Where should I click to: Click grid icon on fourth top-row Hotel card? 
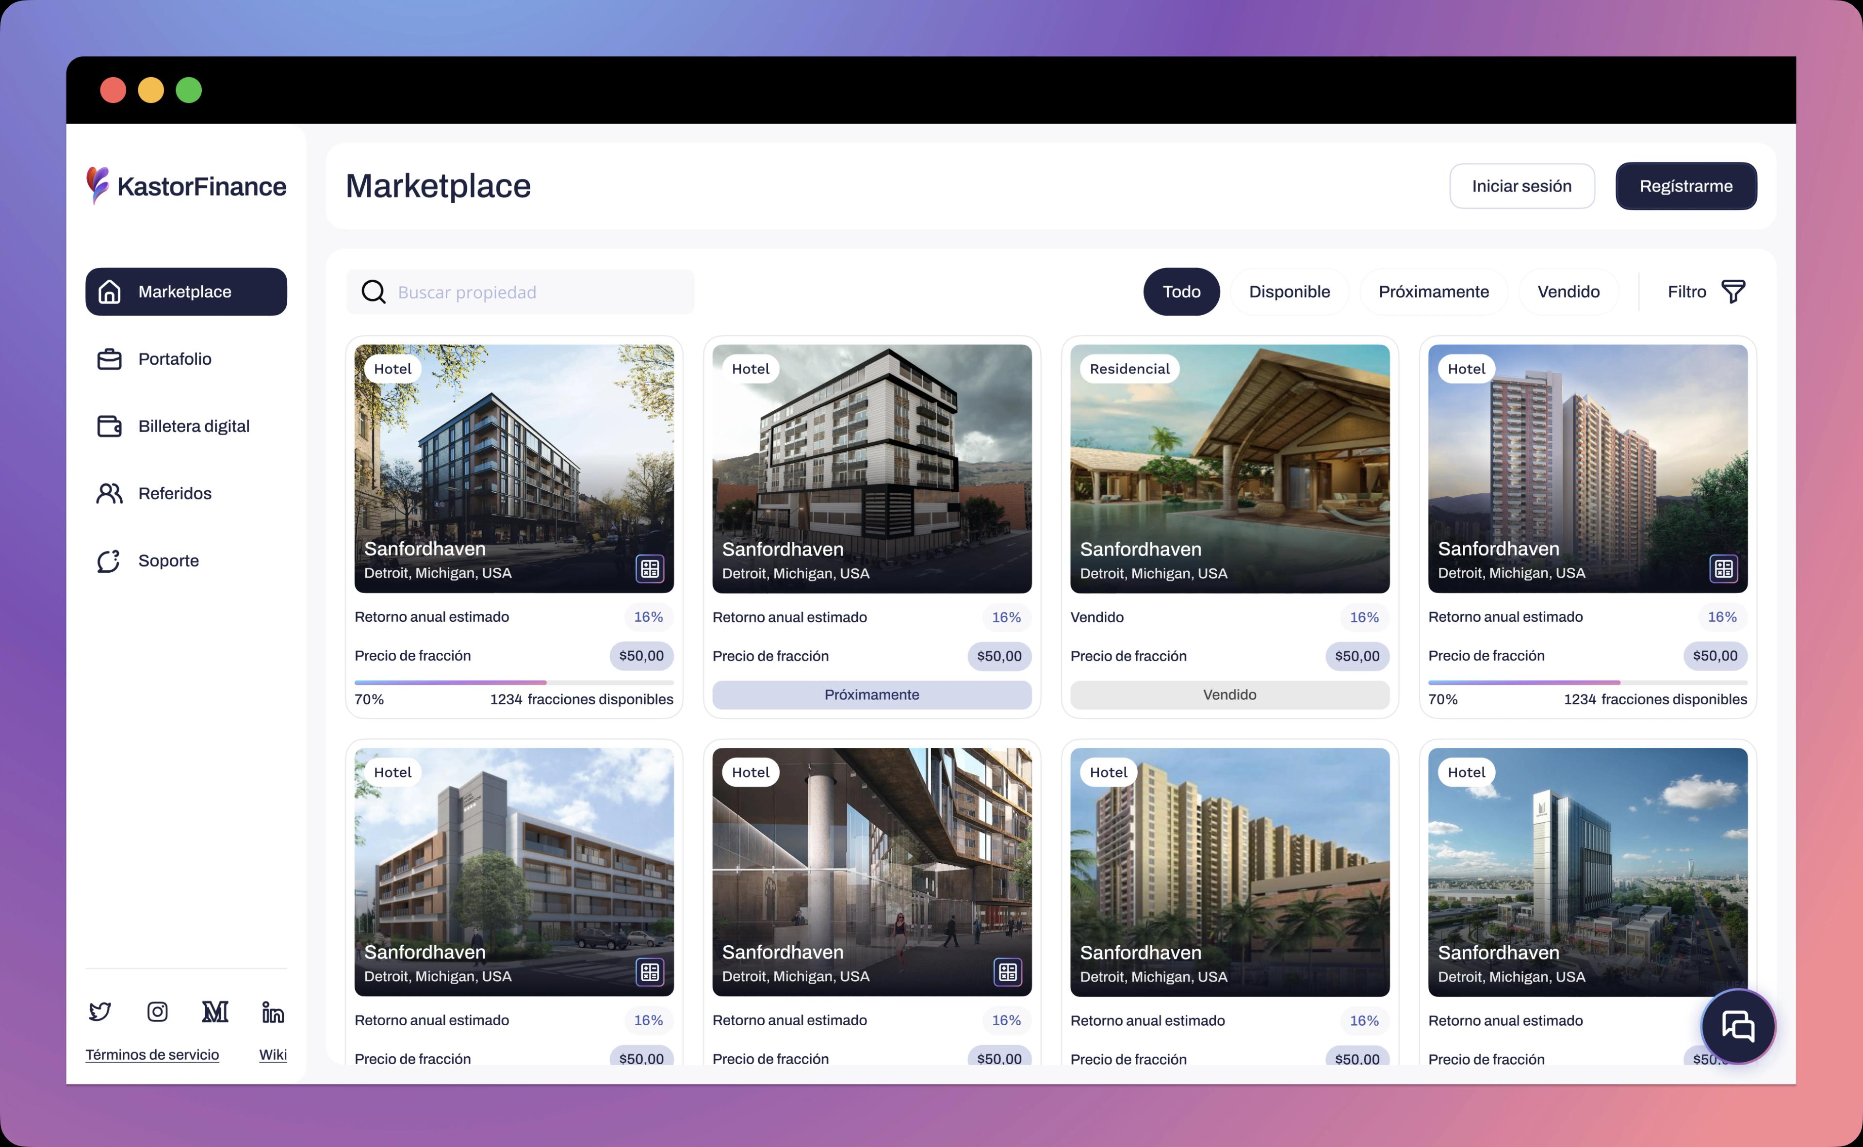click(x=1723, y=568)
